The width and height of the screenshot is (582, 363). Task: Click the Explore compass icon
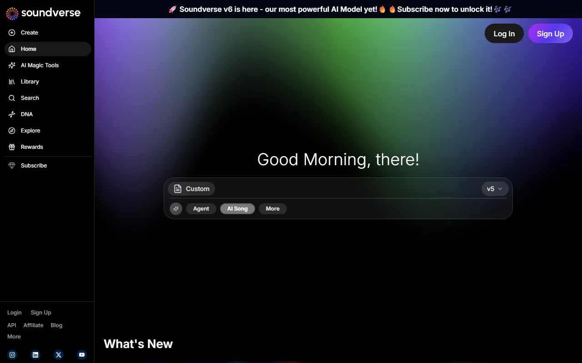pos(12,131)
